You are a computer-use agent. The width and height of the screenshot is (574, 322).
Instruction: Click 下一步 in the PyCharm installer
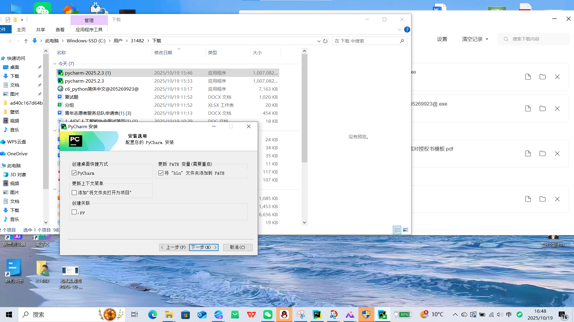click(204, 247)
